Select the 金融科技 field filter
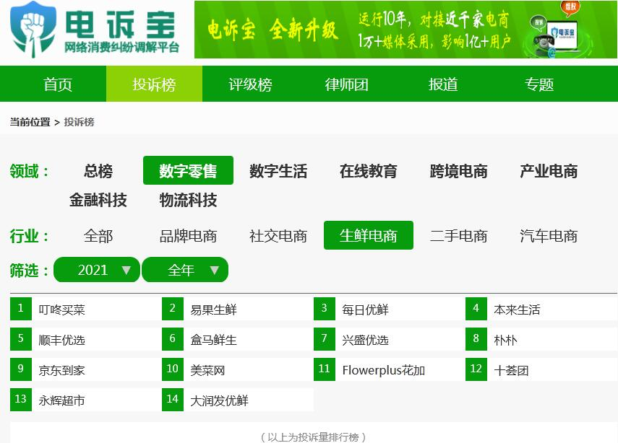Viewport: 618px width, 443px height. click(98, 199)
